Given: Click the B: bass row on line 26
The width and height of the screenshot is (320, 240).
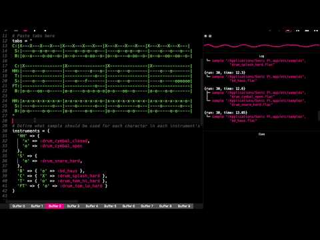Looking at the screenshot, I should tap(103, 111).
